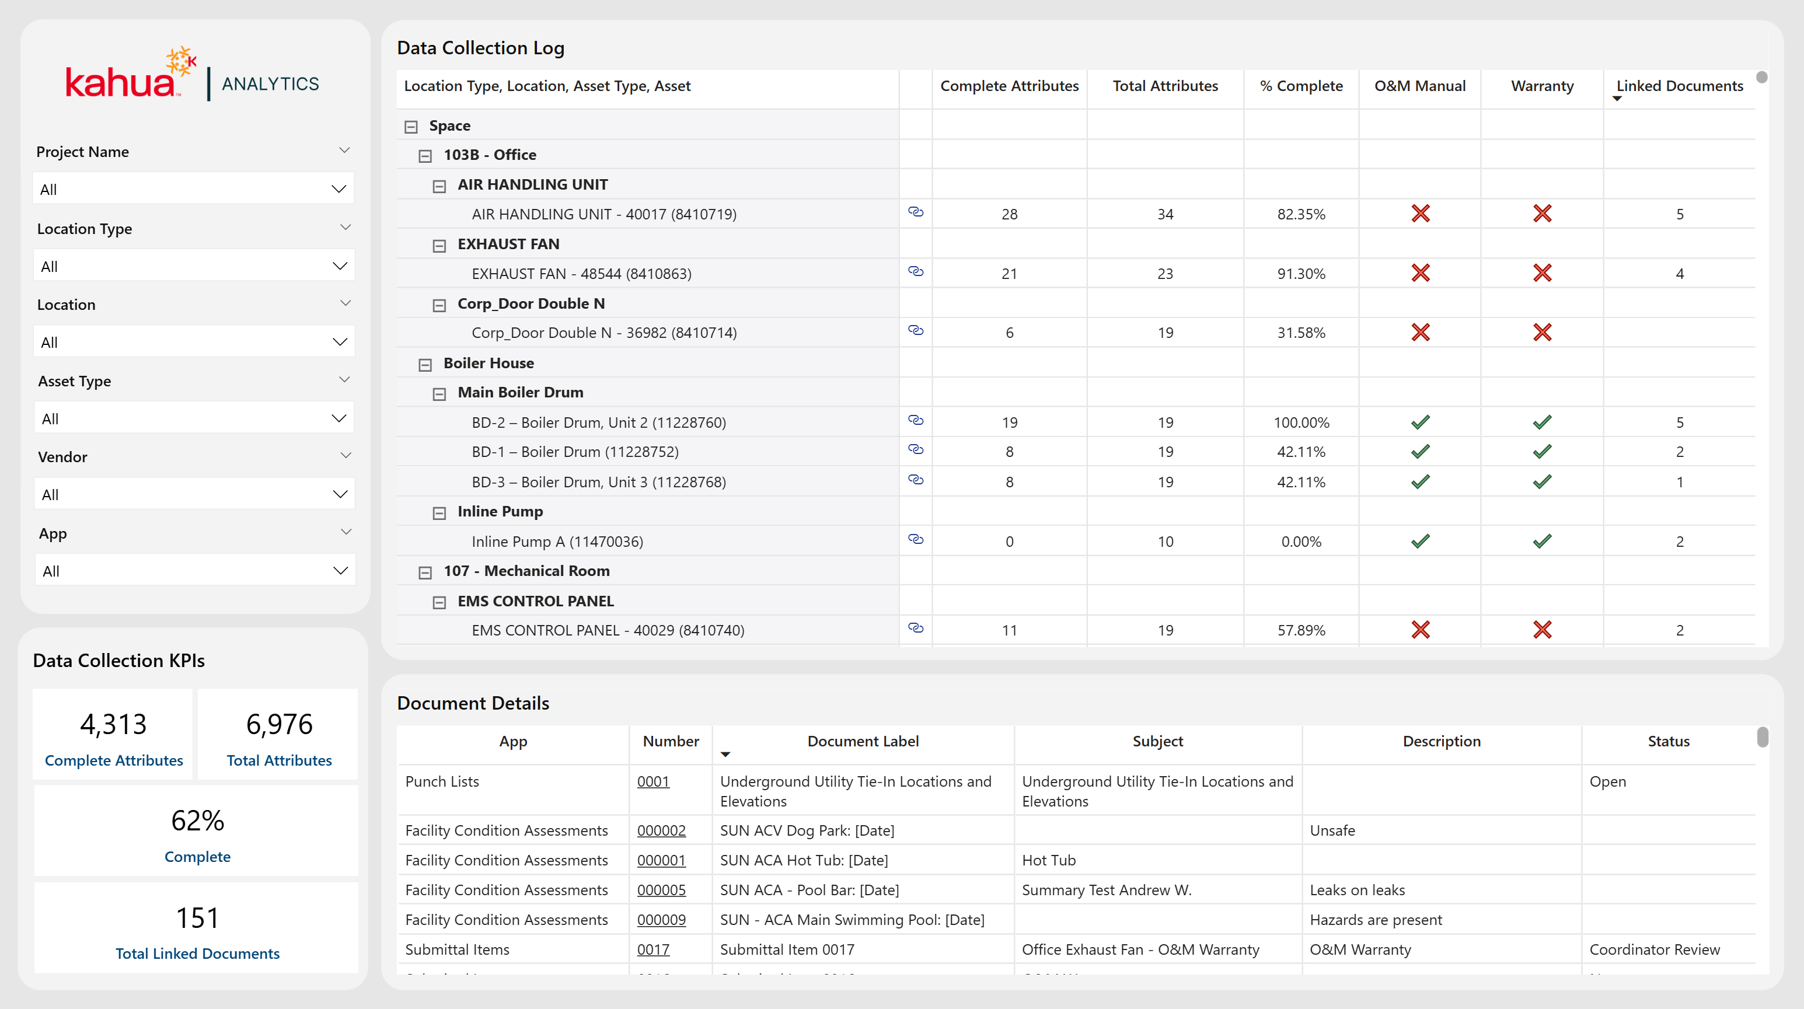
Task: Click link icon for BD-2 Boiler Drum, Unit 2
Action: coord(915,420)
